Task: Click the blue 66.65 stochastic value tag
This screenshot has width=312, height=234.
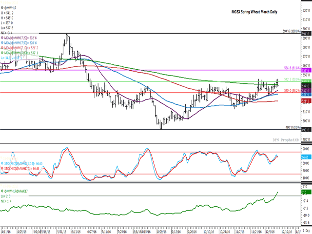Action: [x=306, y=157]
